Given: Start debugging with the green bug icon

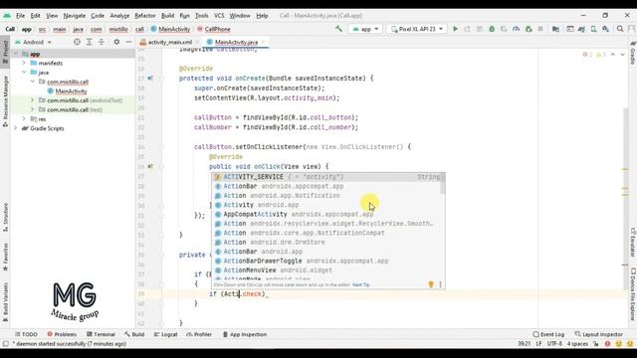Looking at the screenshot, I should point(492,29).
